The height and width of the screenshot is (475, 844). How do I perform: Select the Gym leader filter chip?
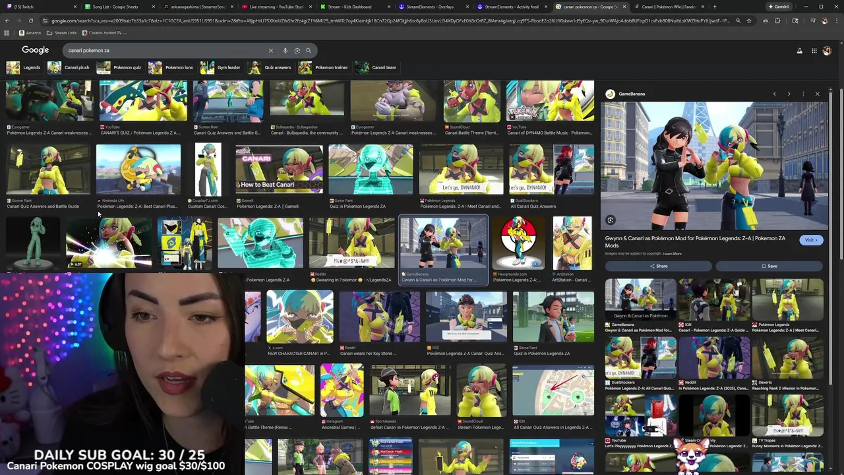(x=221, y=67)
